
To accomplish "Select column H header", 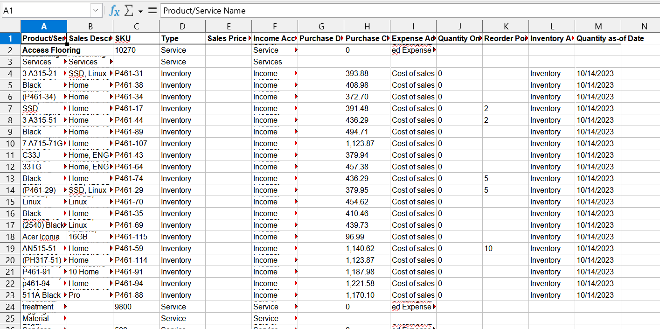I will coord(367,27).
